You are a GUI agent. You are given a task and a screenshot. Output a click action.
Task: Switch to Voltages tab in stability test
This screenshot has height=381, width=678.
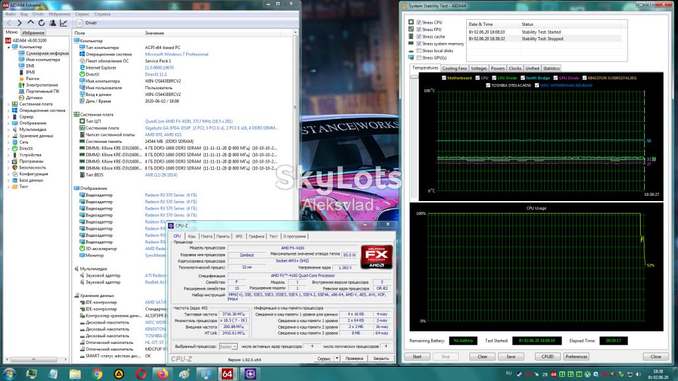tap(479, 68)
